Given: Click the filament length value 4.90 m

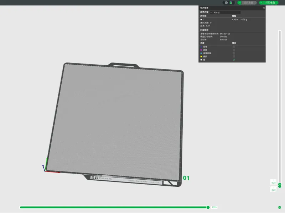Looking at the screenshot, I should point(235,20).
